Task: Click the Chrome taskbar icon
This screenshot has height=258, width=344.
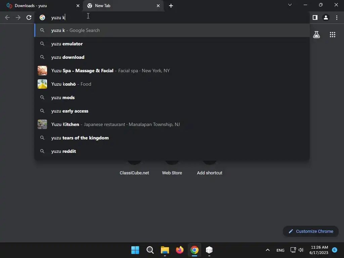Action: [195, 250]
